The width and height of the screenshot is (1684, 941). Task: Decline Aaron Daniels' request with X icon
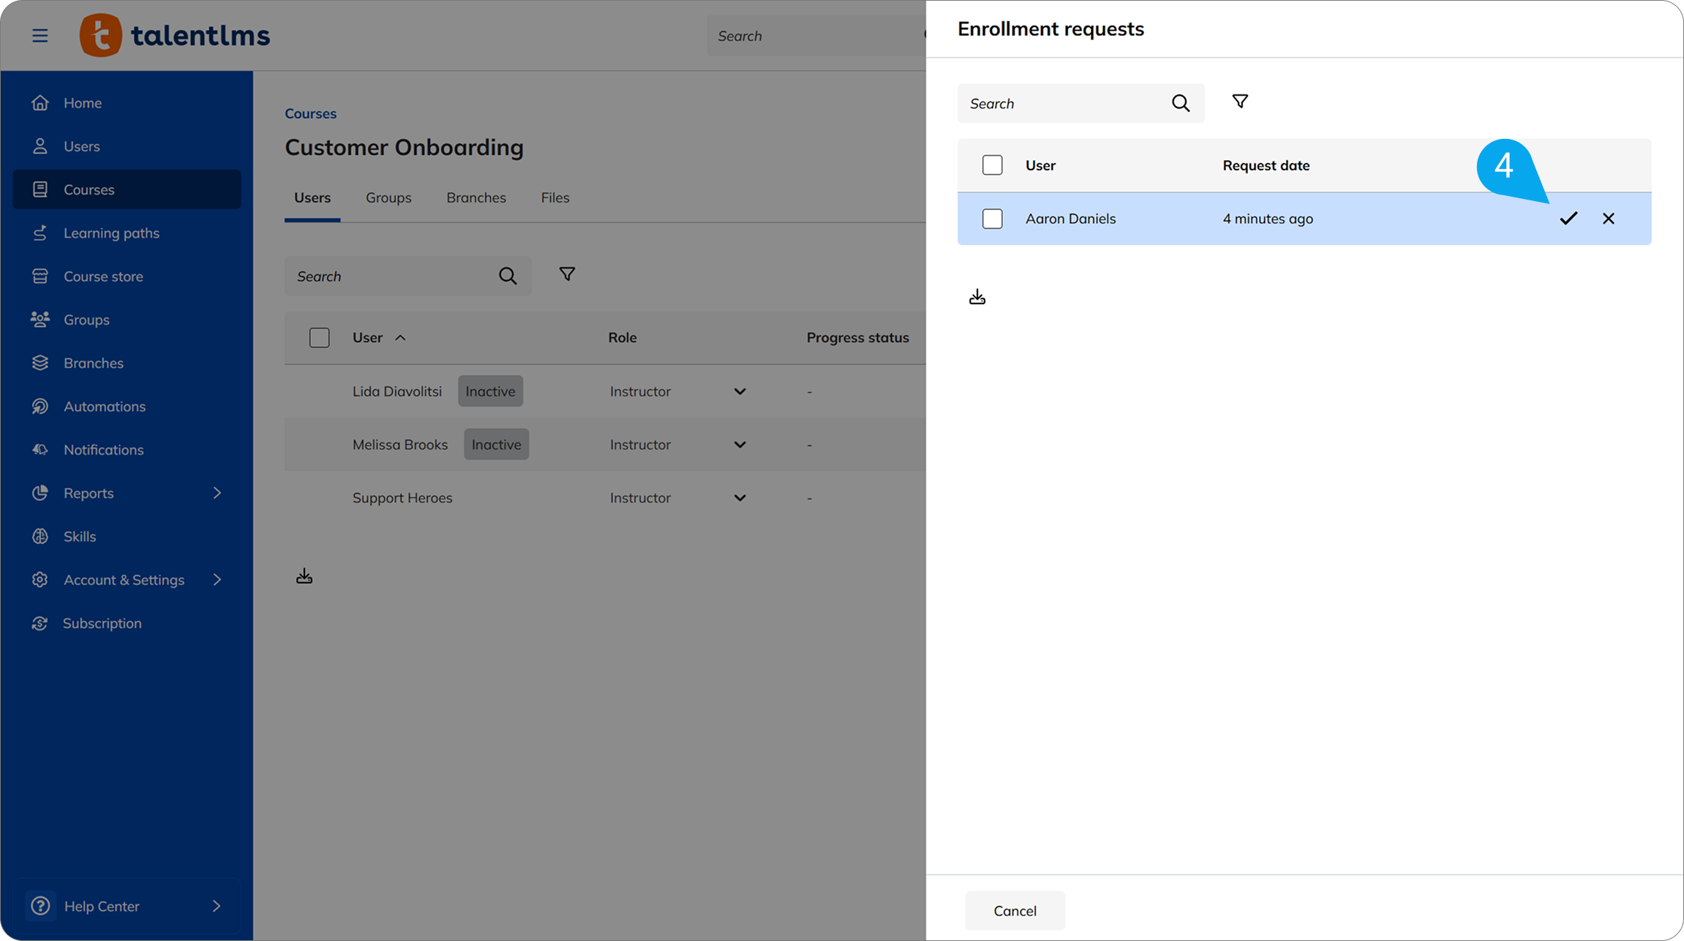tap(1608, 219)
